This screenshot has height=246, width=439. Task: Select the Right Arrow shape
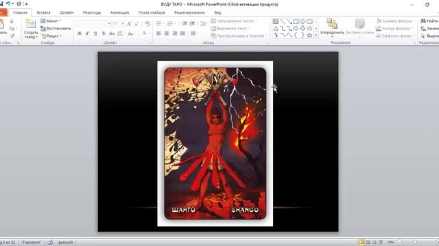point(296,29)
